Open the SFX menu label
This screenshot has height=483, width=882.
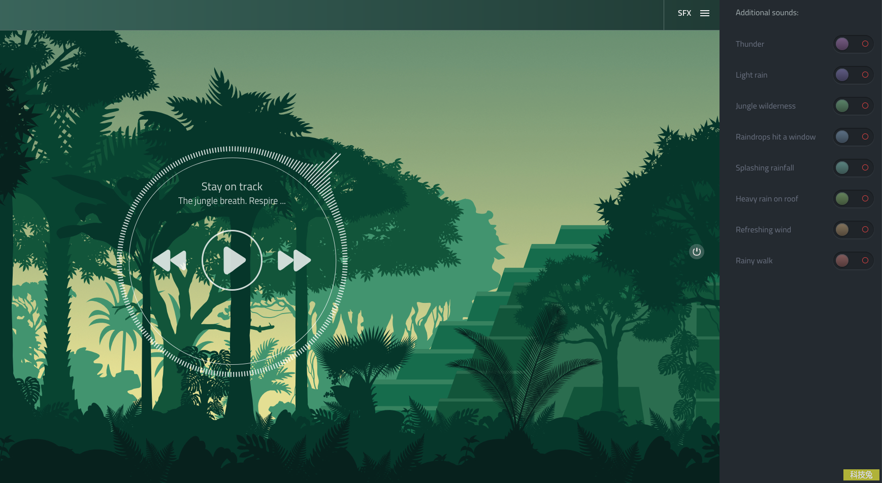[684, 13]
